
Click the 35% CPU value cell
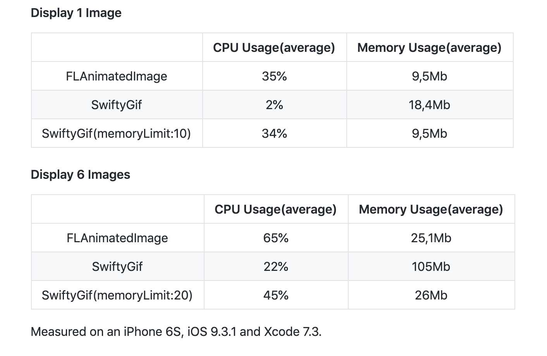pos(274,76)
